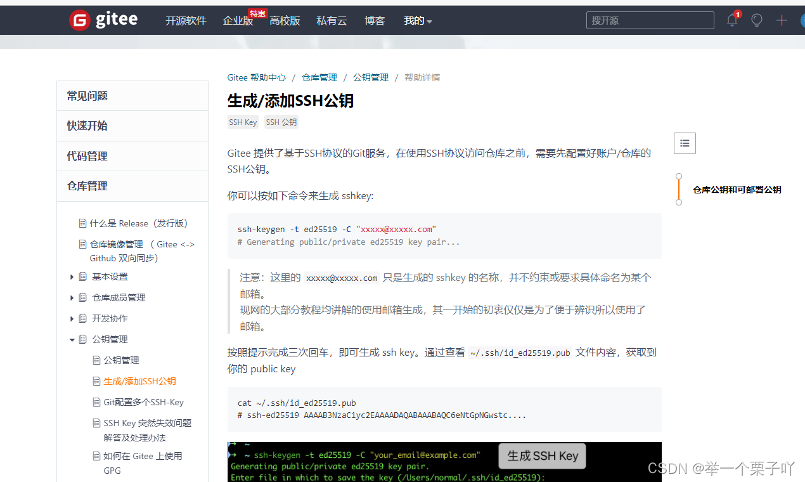Open the notifications bell icon
805x482 pixels.
pos(731,20)
